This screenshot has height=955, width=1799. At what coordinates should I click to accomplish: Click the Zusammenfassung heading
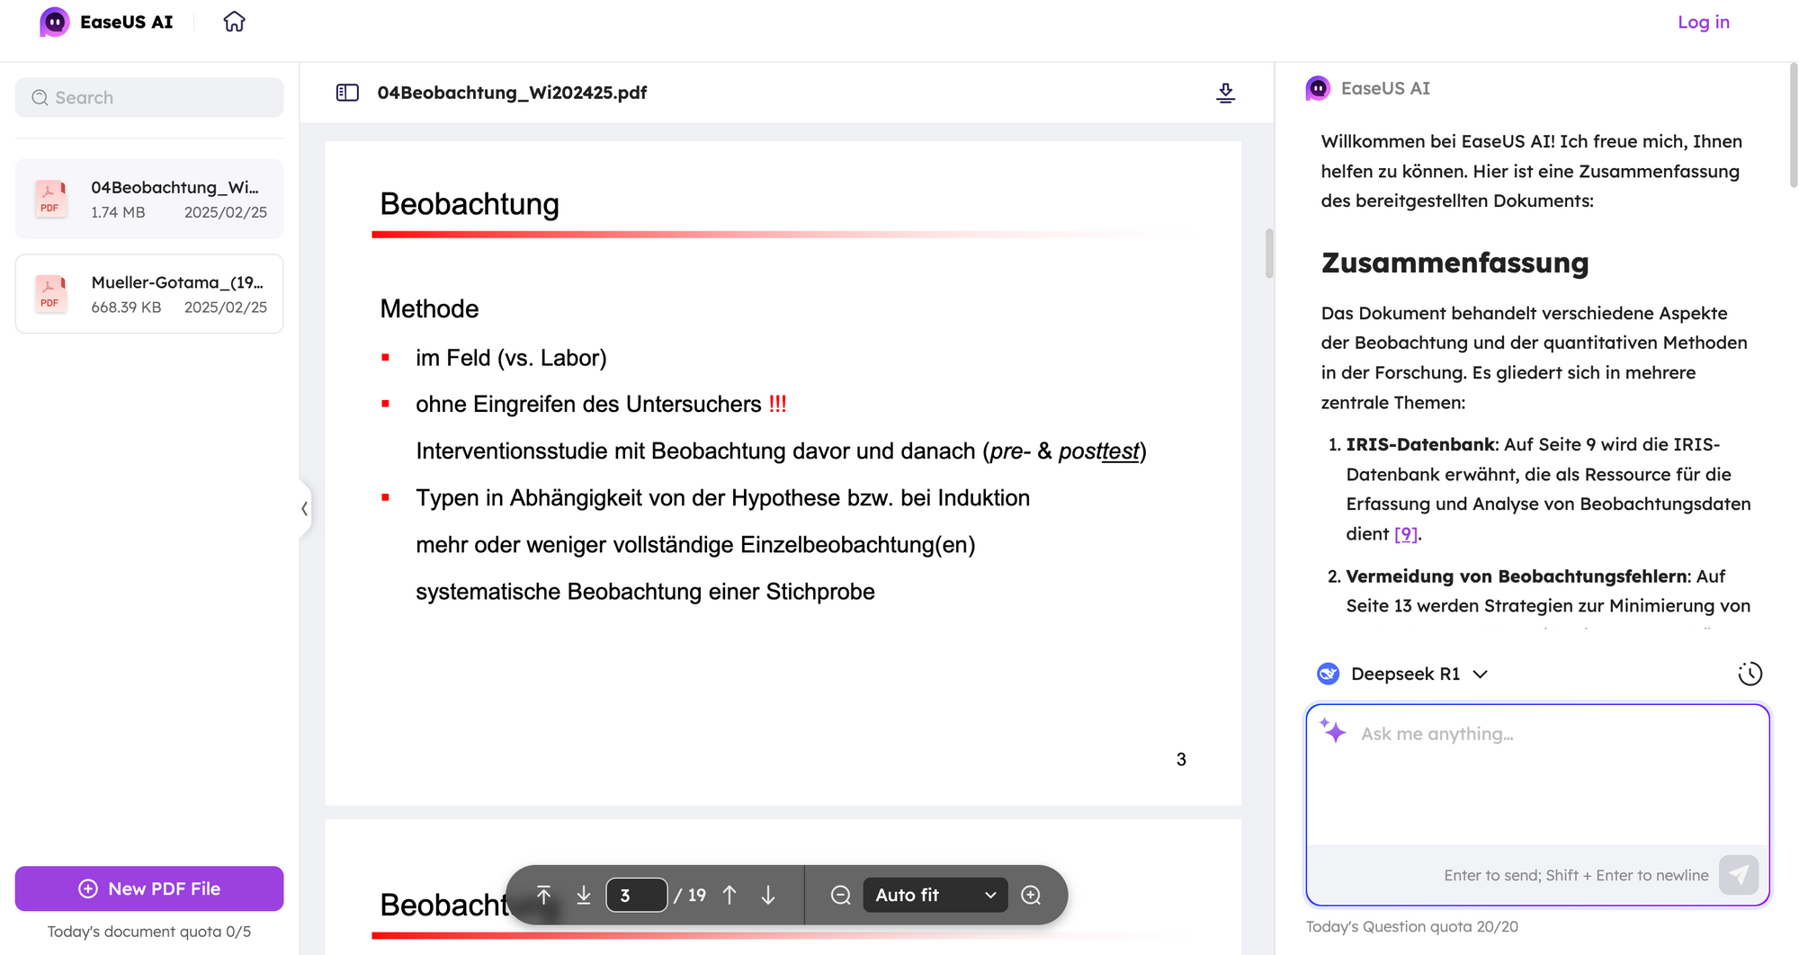click(x=1454, y=263)
